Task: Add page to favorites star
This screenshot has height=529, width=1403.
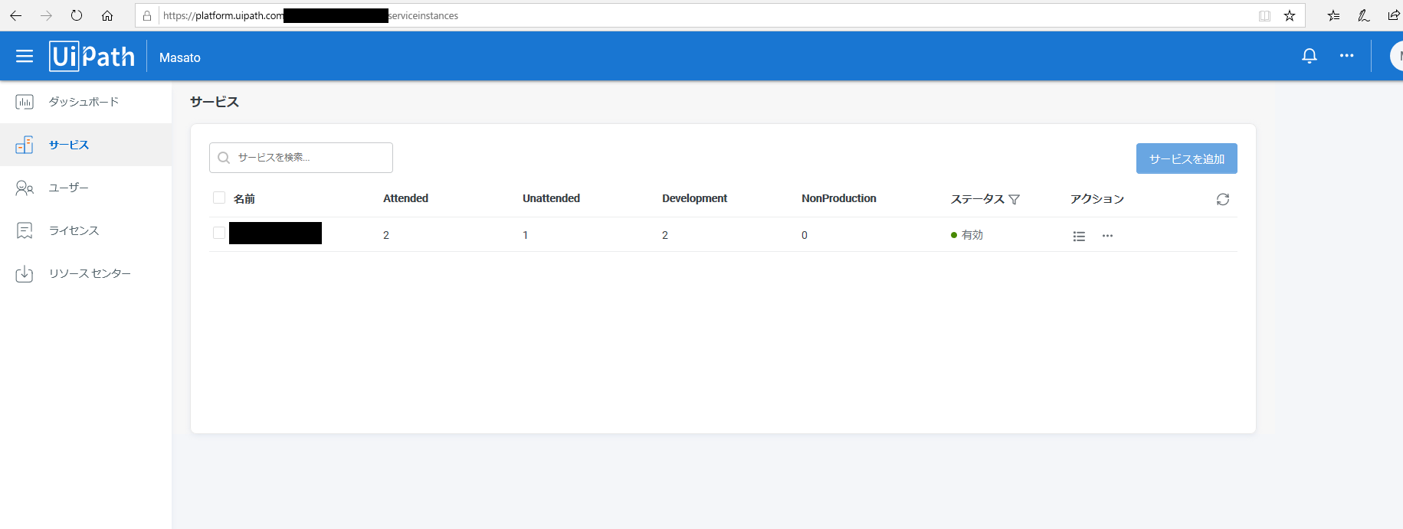Action: tap(1290, 15)
